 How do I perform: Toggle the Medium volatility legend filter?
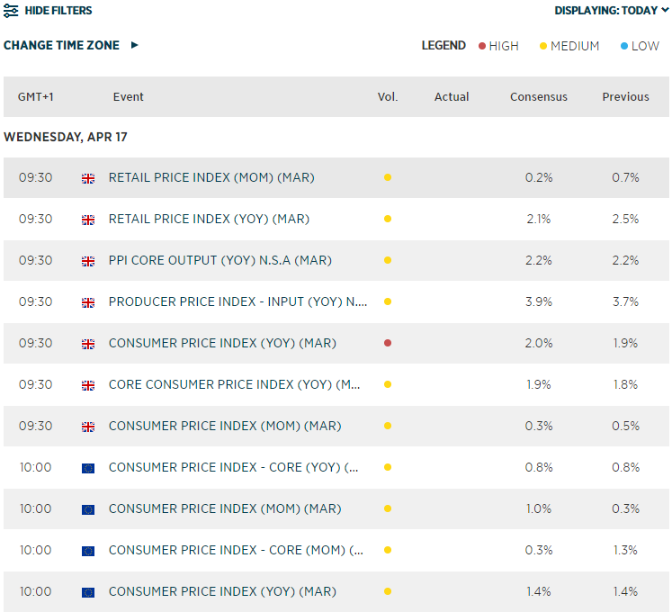(x=569, y=46)
